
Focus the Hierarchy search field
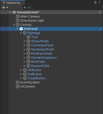[x=62, y=7]
